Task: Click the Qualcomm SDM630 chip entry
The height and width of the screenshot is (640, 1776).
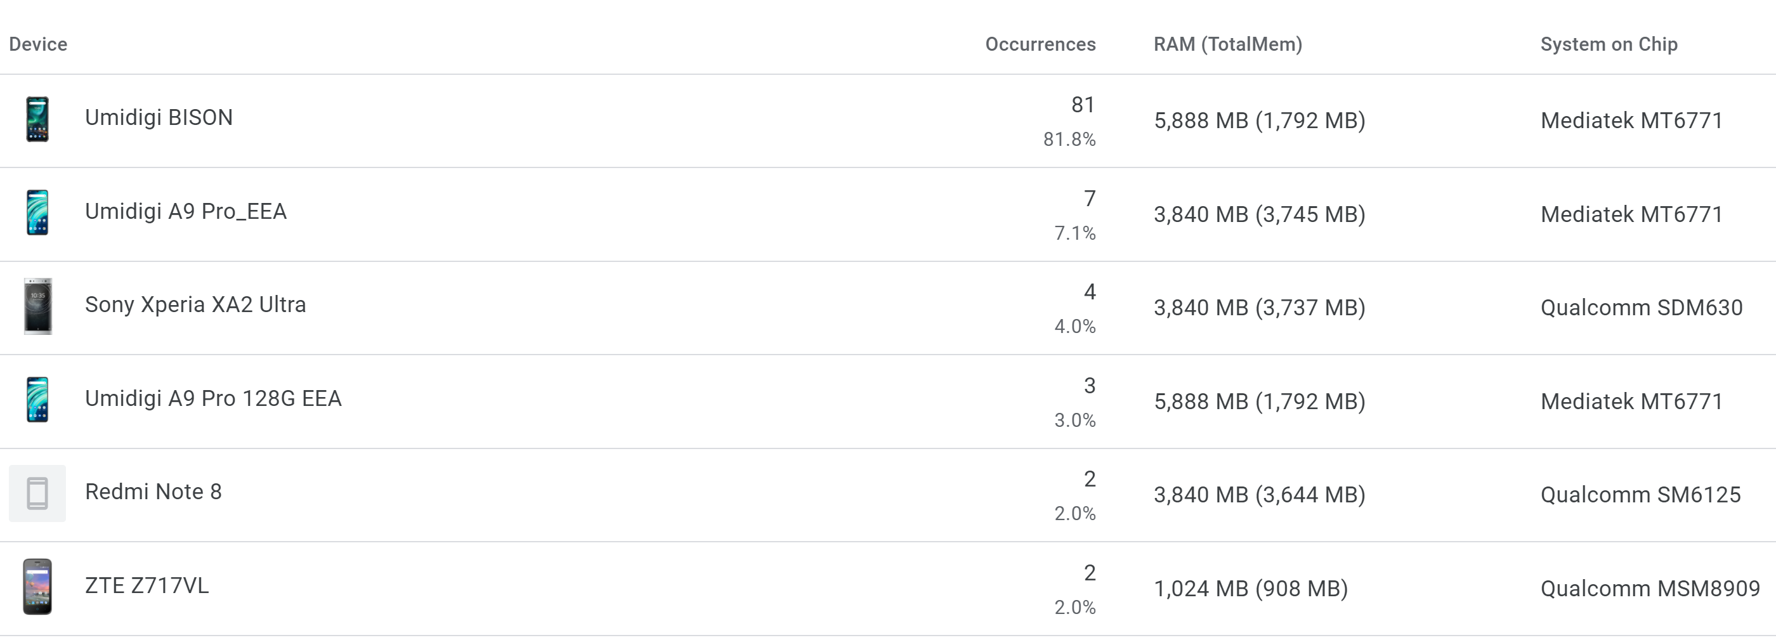Action: (1641, 307)
